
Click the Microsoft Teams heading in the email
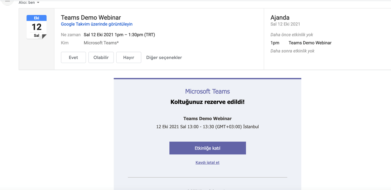[x=208, y=91]
